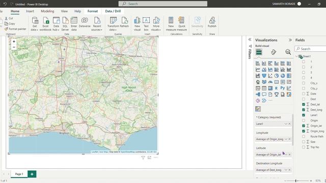326x183 pixels.
Task: Check the Origin field
Action: [304, 120]
